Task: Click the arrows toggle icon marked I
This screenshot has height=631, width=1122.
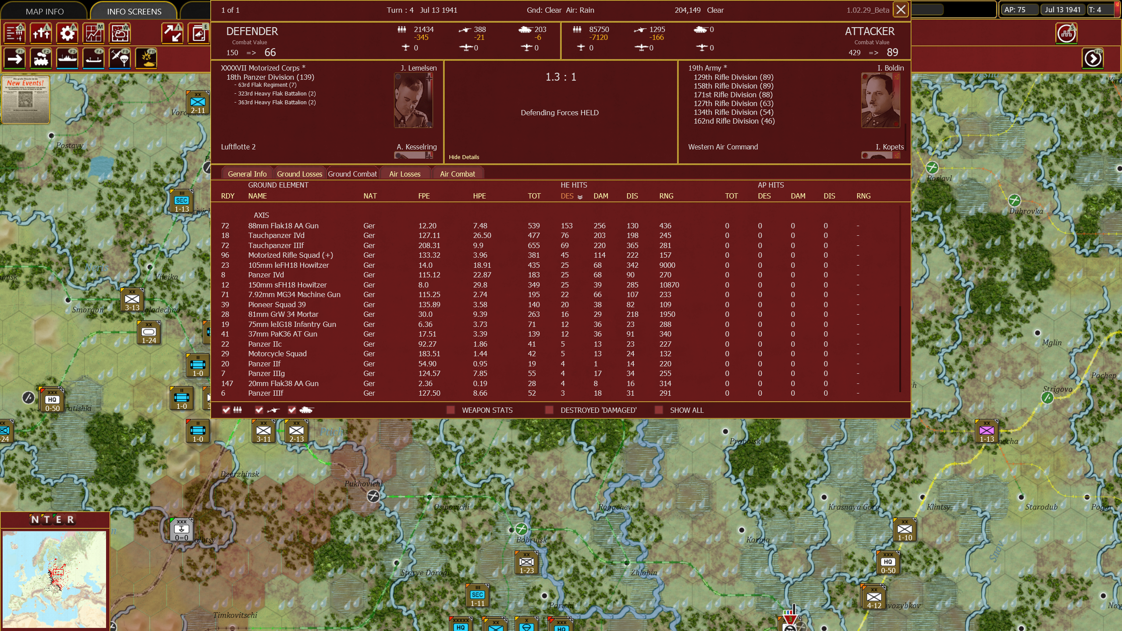Action: click(x=172, y=33)
